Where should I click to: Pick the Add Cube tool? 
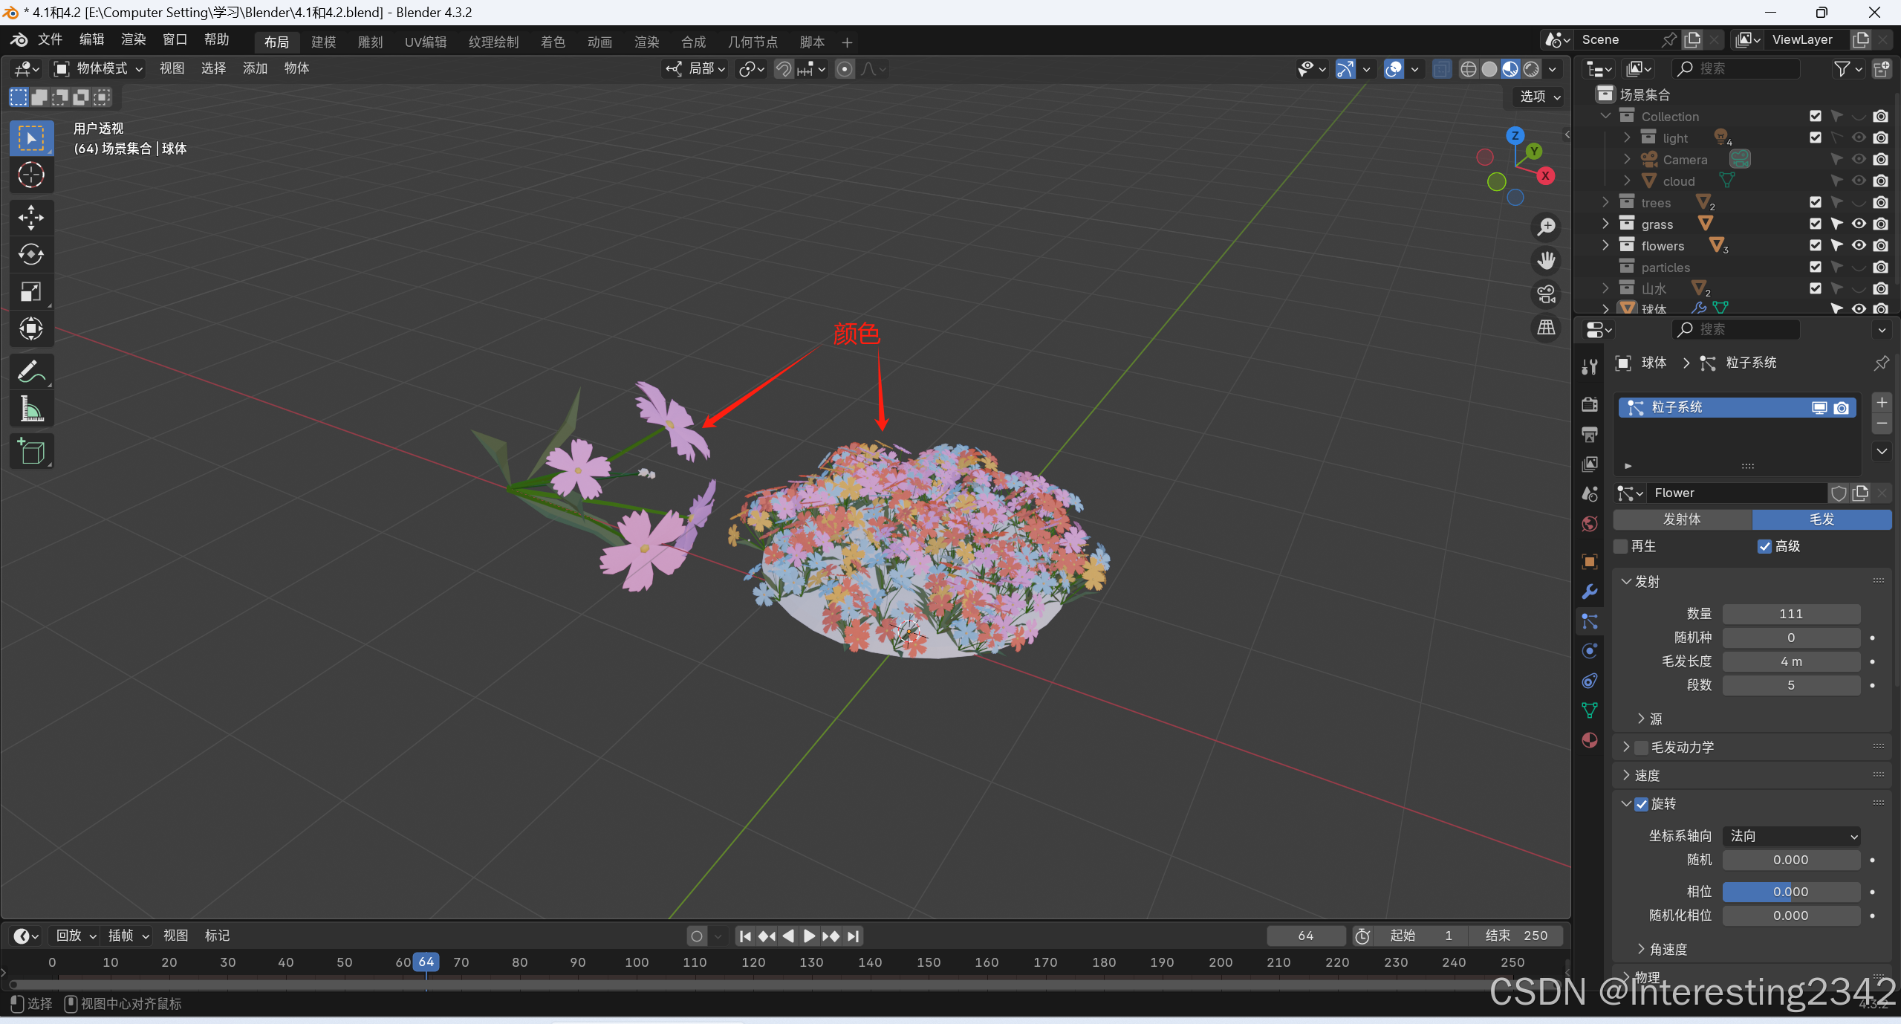(x=30, y=451)
